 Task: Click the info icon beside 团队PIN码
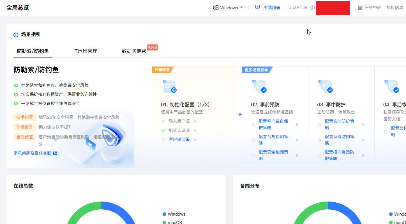click(313, 8)
